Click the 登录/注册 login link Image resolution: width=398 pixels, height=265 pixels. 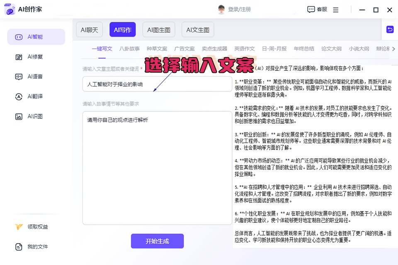tap(239, 10)
